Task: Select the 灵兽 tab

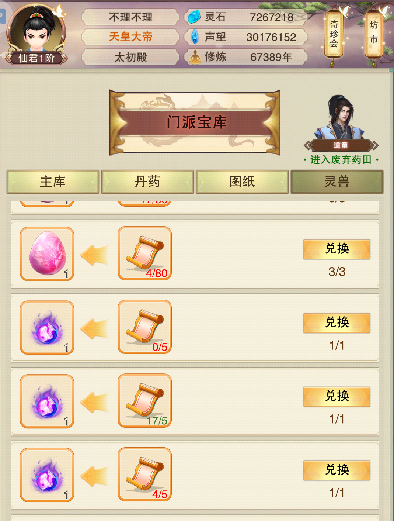Action: tap(337, 182)
